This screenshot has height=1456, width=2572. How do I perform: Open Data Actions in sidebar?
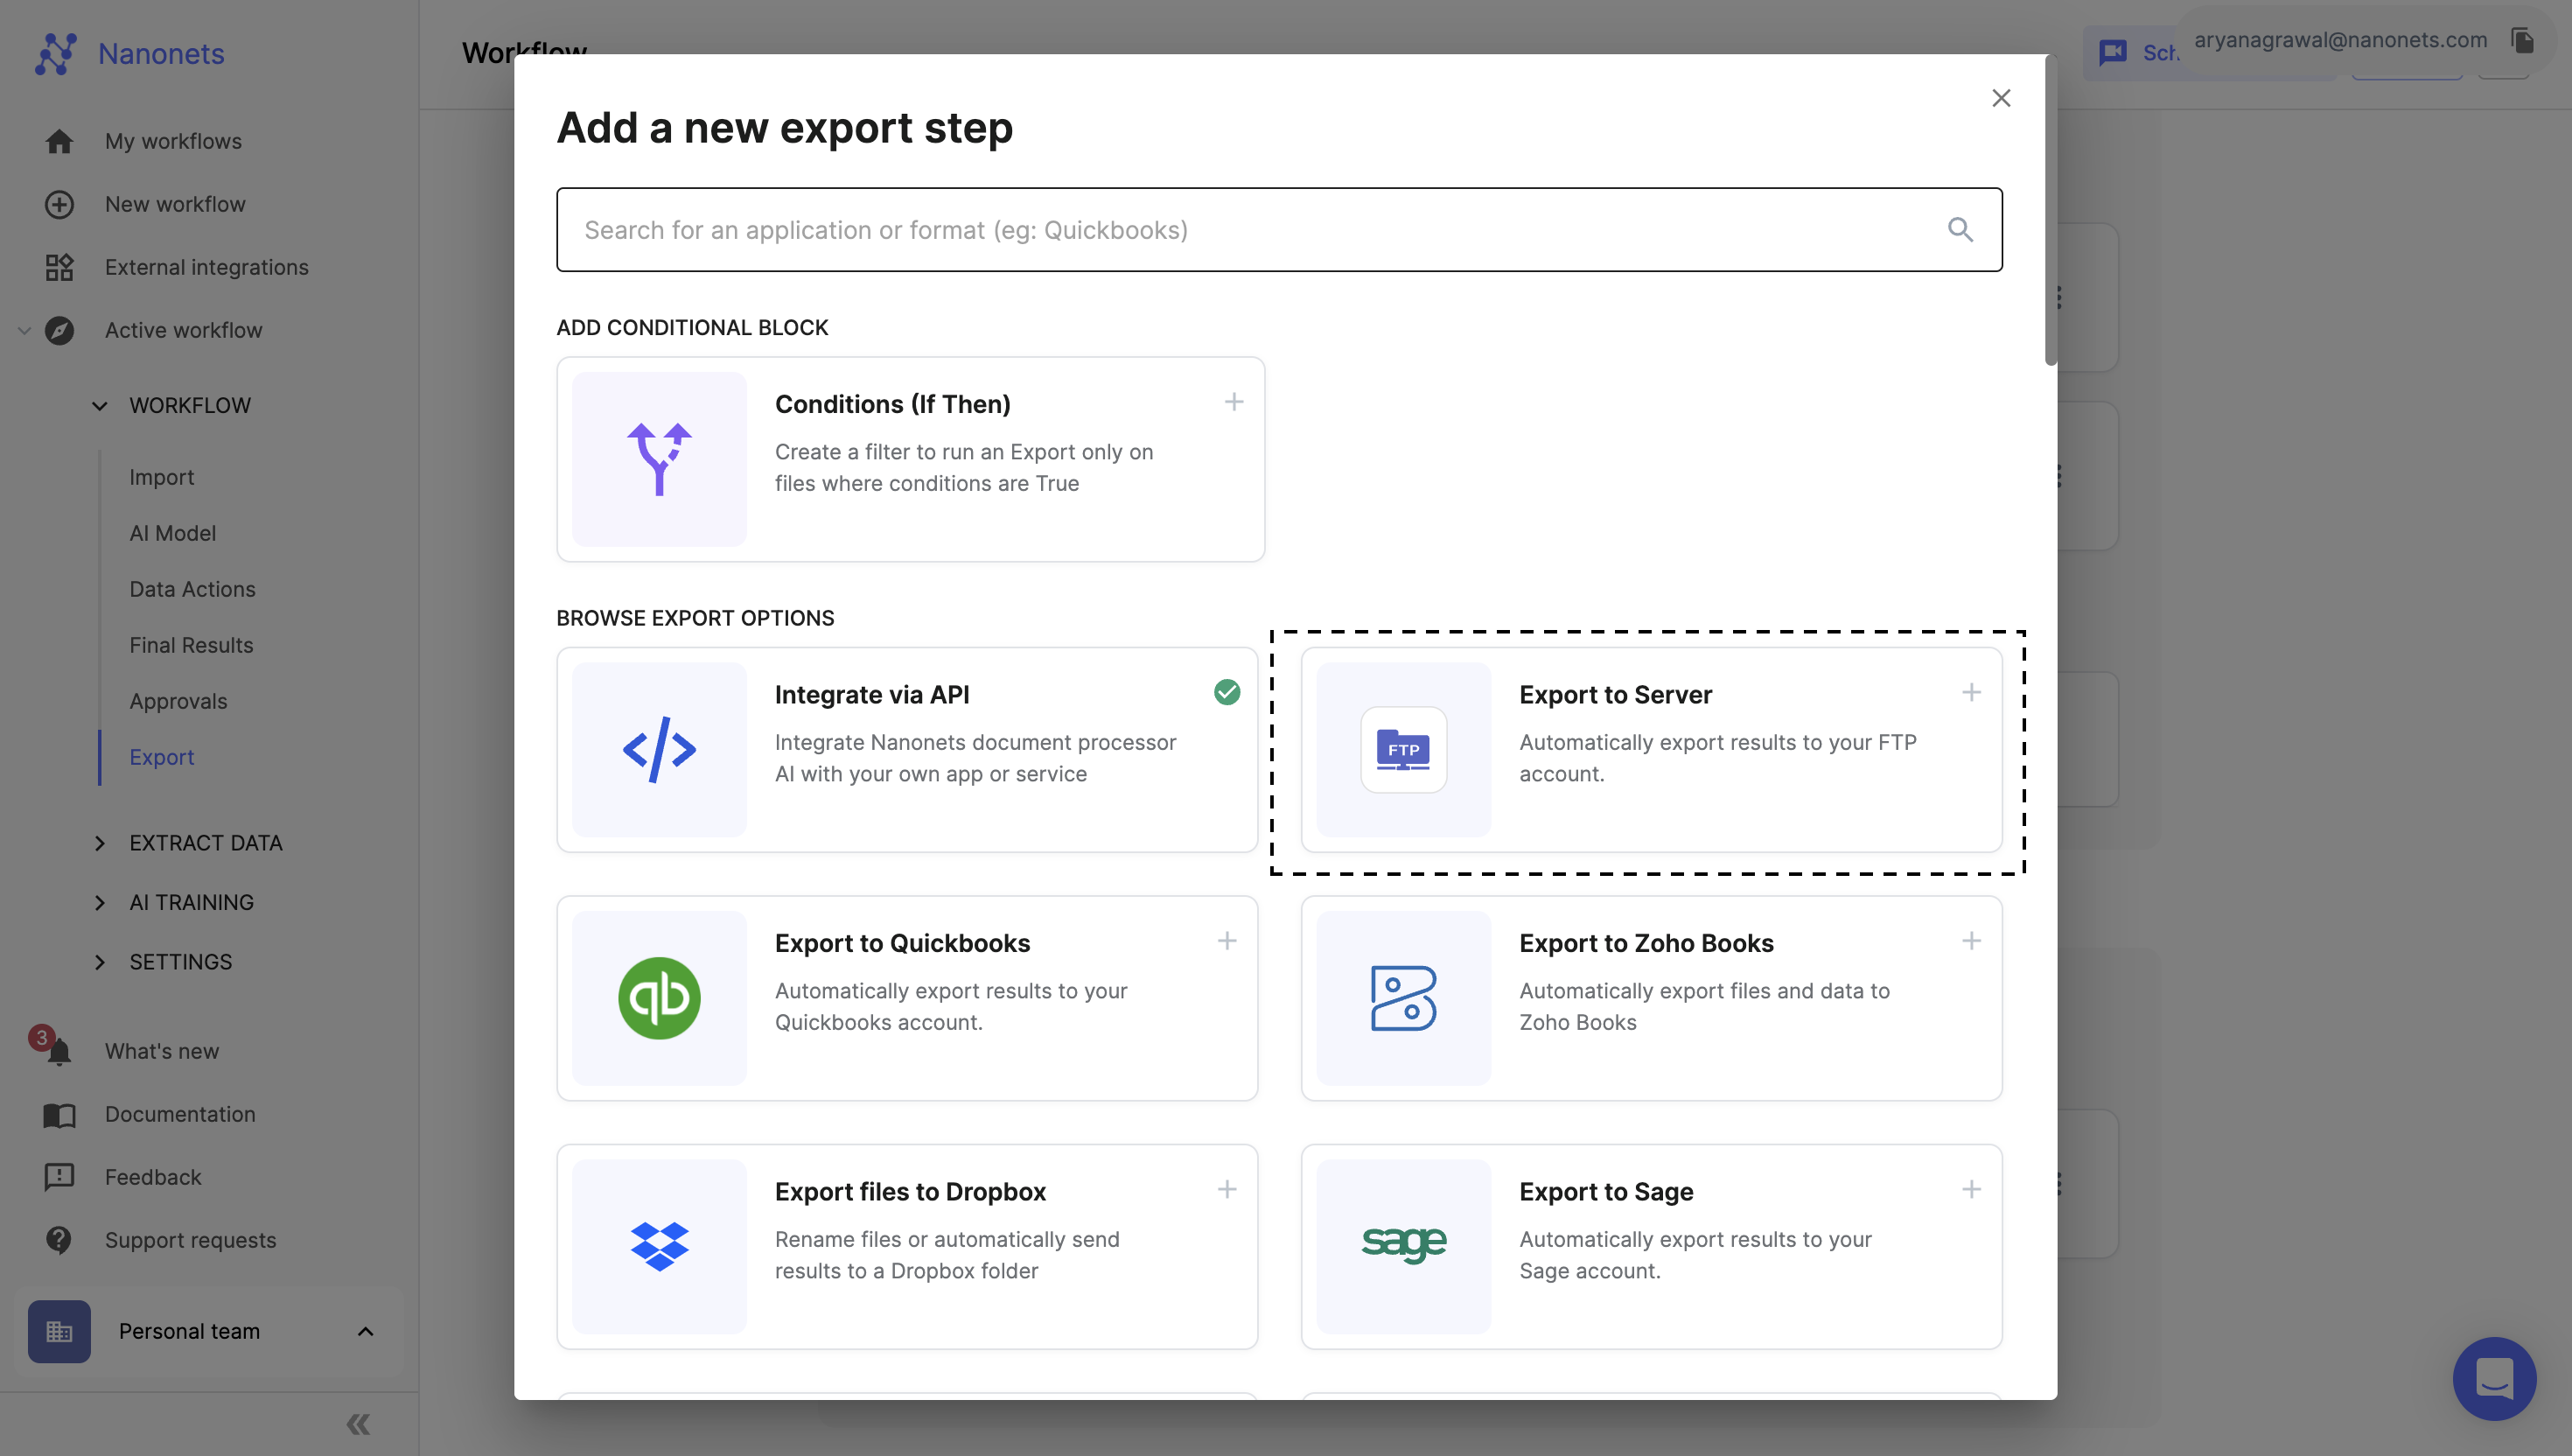tap(193, 590)
